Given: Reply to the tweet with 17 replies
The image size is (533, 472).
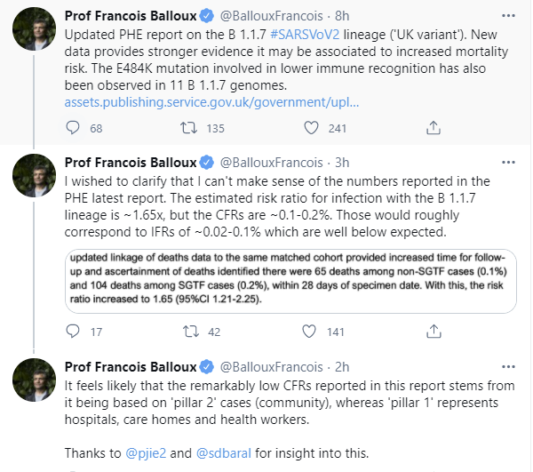Looking at the screenshot, I should [x=74, y=332].
